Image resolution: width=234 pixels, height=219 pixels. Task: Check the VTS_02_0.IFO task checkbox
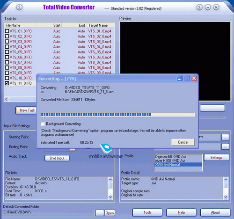tap(7, 36)
